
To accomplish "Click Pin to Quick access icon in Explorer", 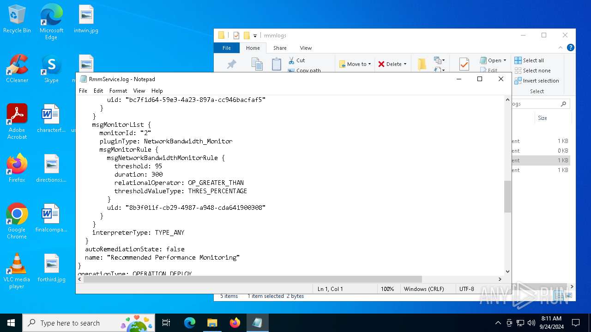I will [x=232, y=65].
